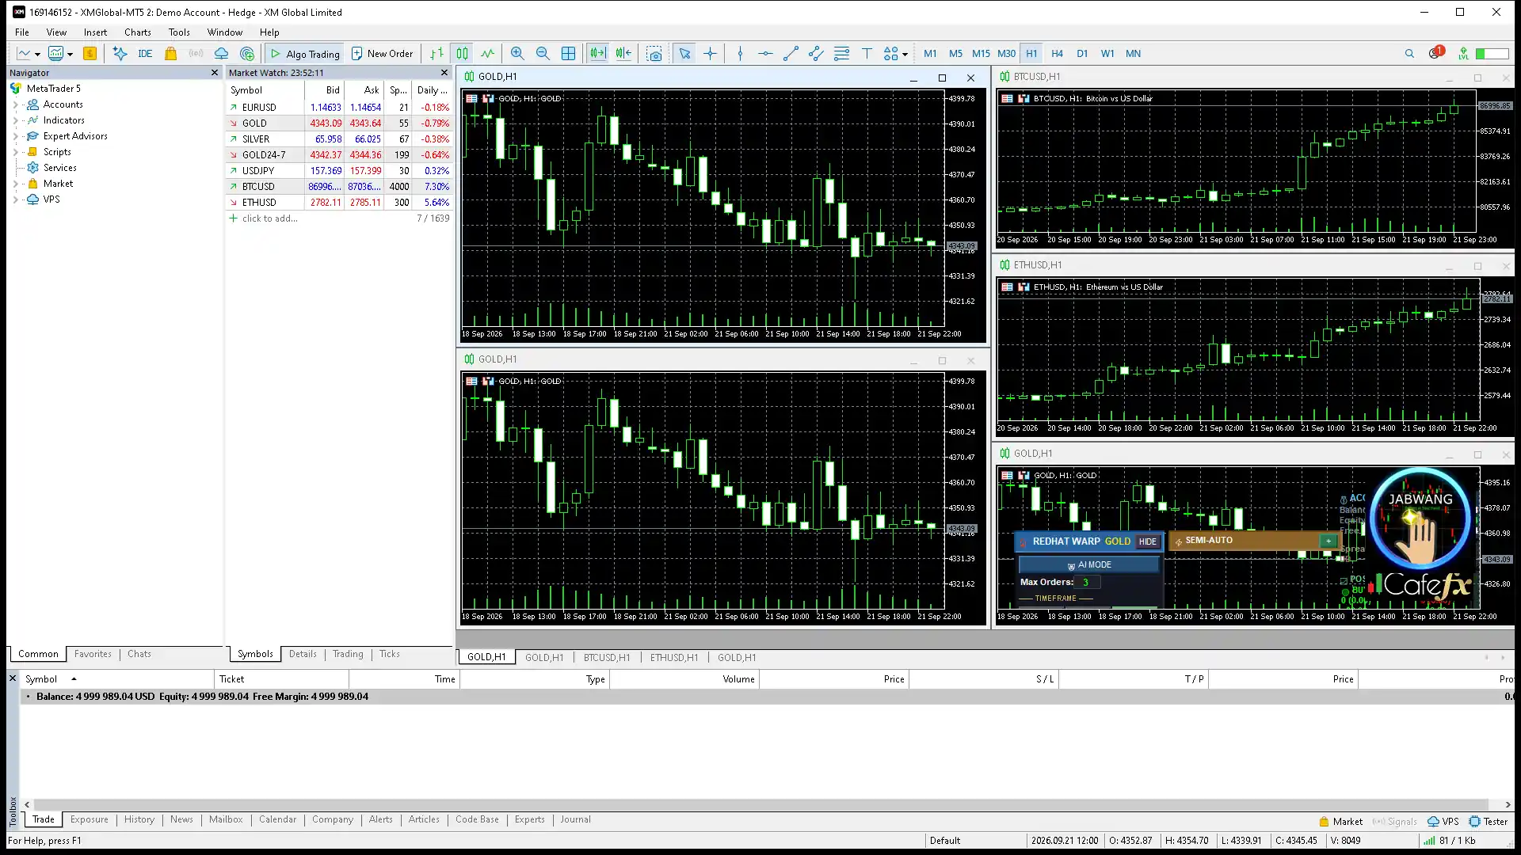Switch to the BTCUSD,H1 chart tab
The width and height of the screenshot is (1521, 855).
click(607, 657)
